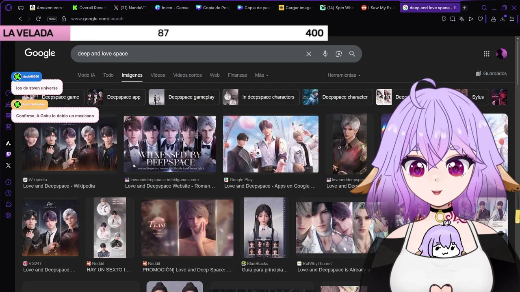Open Love and Deepspace Apps en Google link
The image size is (520, 292).
click(x=270, y=186)
